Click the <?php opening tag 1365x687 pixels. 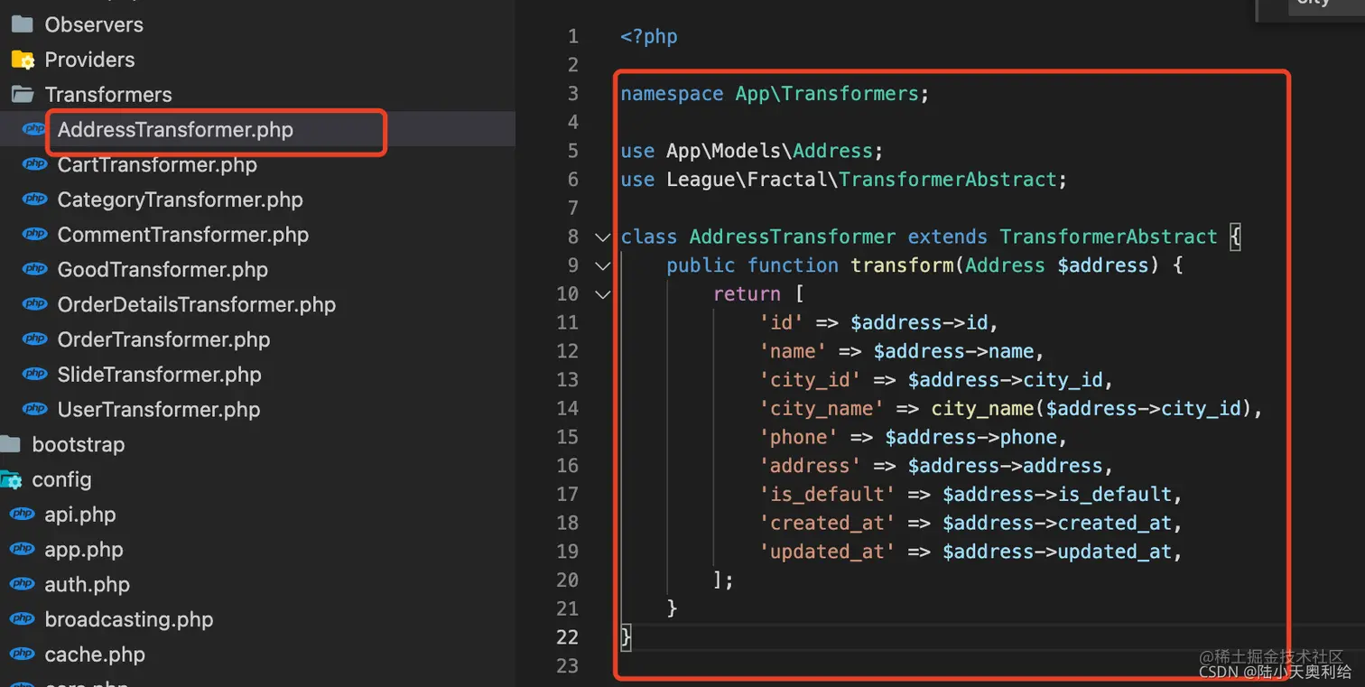click(x=649, y=37)
